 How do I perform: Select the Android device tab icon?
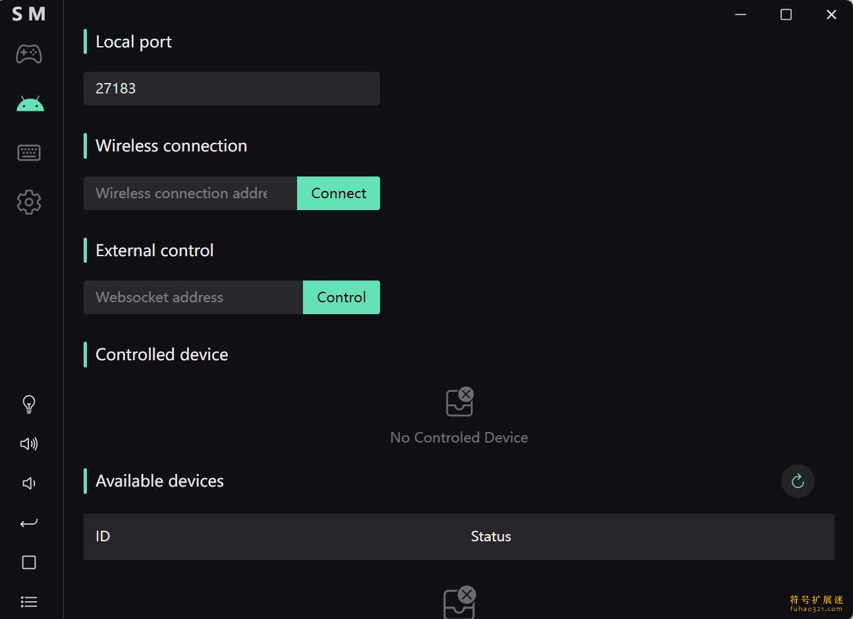click(30, 103)
